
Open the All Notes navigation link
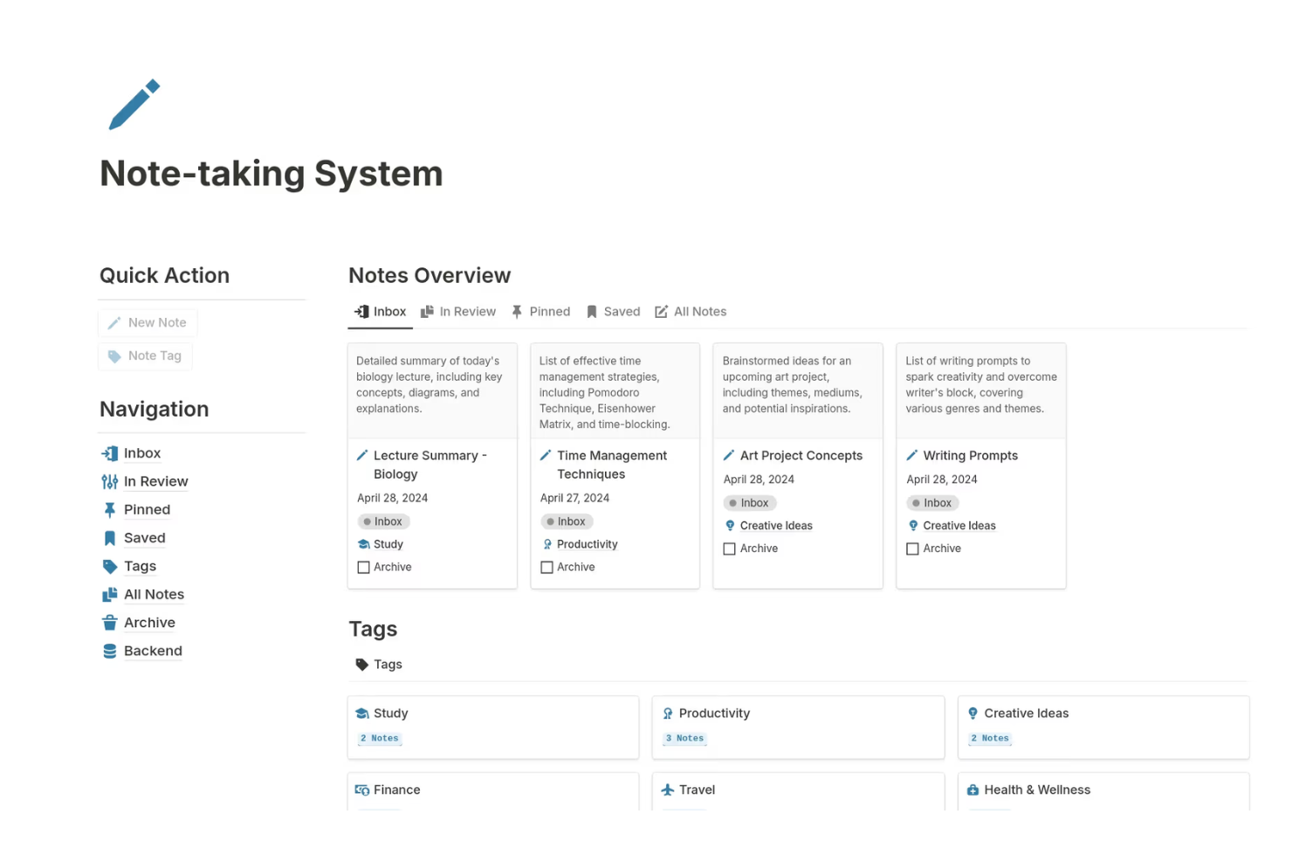[154, 595]
